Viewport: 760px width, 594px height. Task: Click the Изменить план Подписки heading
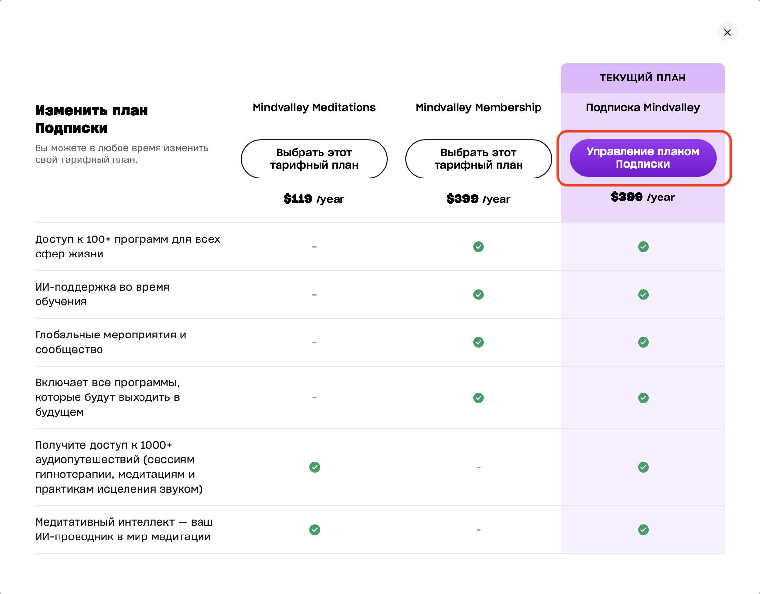92,119
